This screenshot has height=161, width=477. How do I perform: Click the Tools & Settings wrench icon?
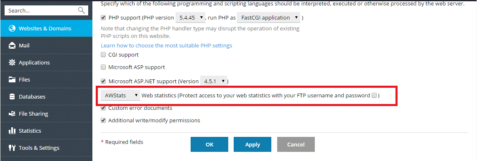click(x=12, y=148)
